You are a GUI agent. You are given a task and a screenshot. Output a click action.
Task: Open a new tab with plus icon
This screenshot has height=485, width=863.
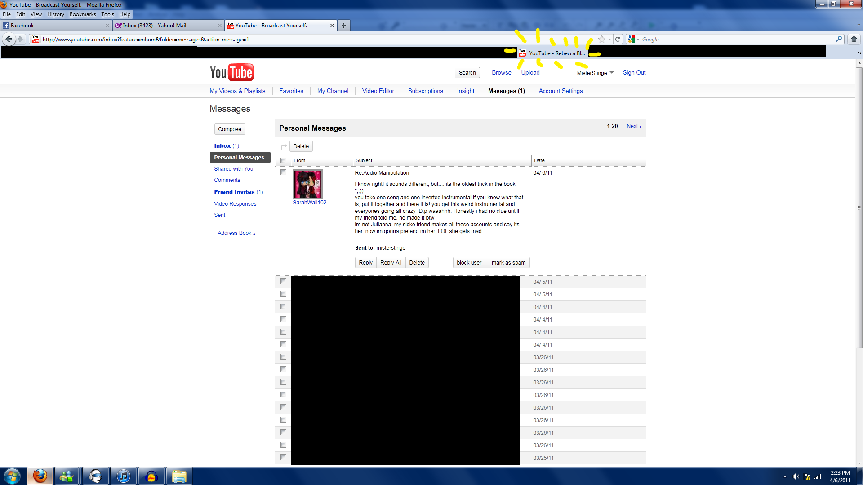(344, 26)
